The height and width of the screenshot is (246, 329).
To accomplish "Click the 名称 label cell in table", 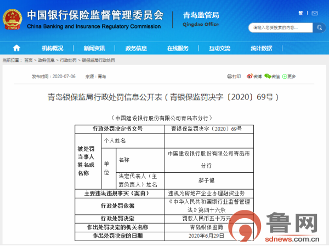I will pyautogui.click(x=140, y=160).
